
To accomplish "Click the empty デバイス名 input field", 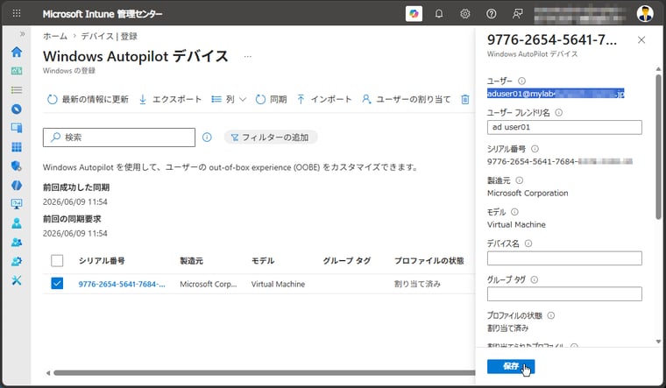I will (564, 258).
